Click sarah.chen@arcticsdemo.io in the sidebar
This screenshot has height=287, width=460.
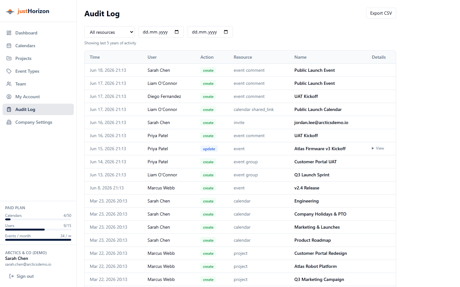point(28,264)
